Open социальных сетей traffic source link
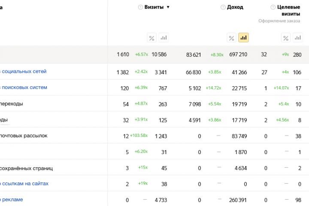Viewport: 309px width, 206px height. [x=24, y=71]
